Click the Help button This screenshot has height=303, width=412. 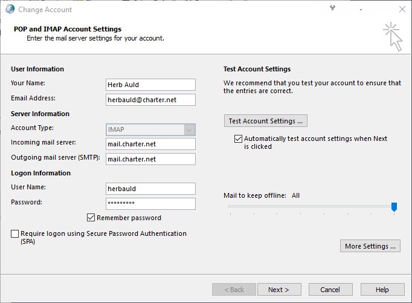(x=382, y=290)
